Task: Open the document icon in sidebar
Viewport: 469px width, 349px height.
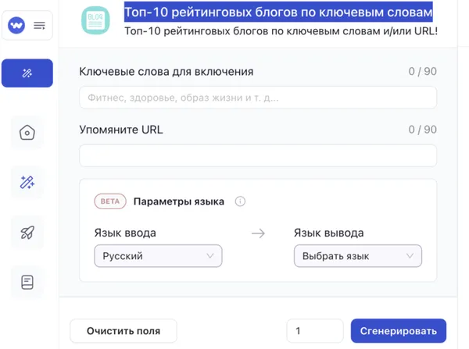Action: pyautogui.click(x=27, y=282)
